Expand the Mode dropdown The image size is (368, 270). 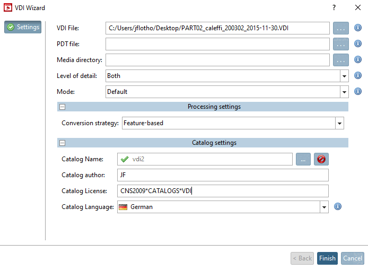pyautogui.click(x=344, y=92)
